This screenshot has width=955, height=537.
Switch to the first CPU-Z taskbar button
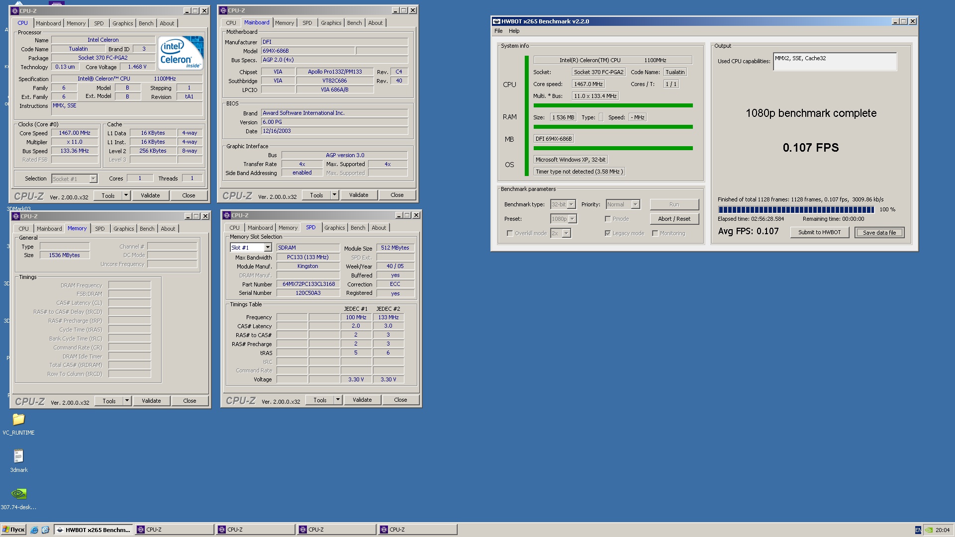[175, 530]
